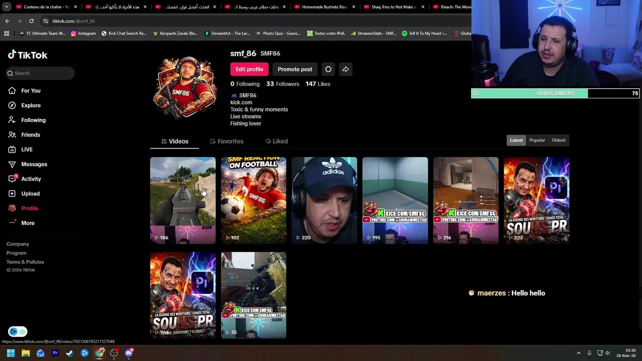Viewport: 642px width, 361px height.
Task: Click the TikTok search field
Action: tap(40, 73)
